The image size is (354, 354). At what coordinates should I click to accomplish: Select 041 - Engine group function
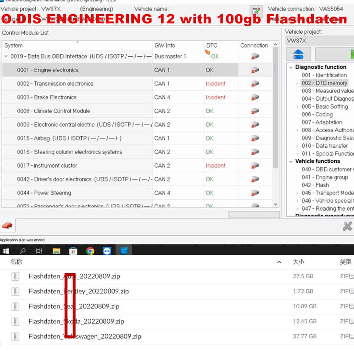coord(325,177)
